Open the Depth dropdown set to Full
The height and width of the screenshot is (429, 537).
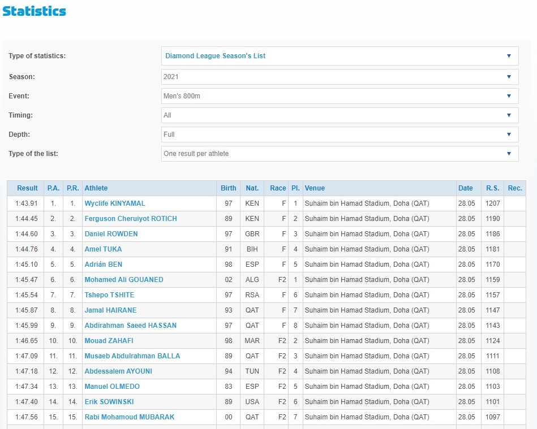tap(340, 135)
